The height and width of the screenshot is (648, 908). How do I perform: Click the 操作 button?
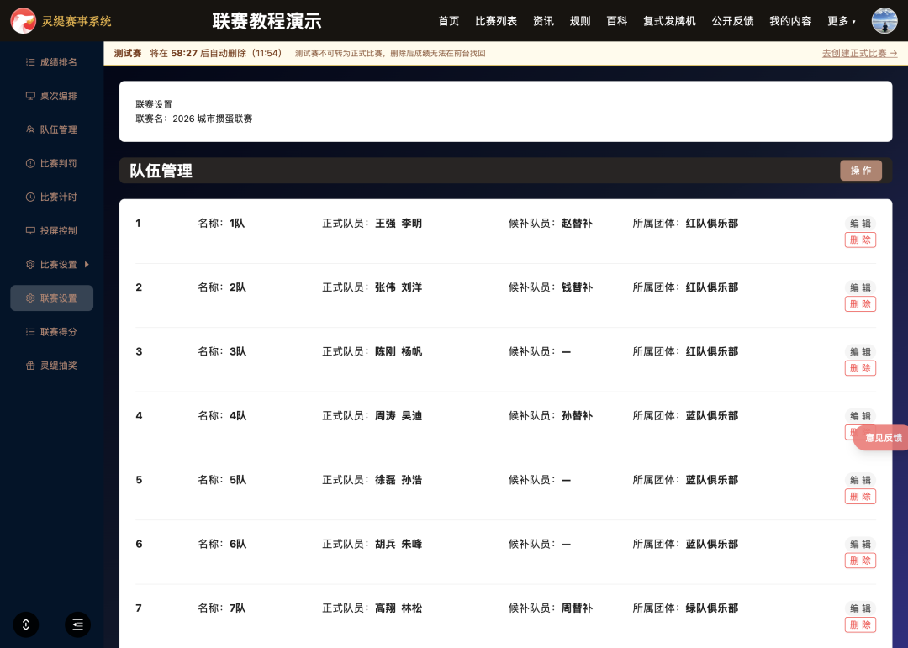861,171
